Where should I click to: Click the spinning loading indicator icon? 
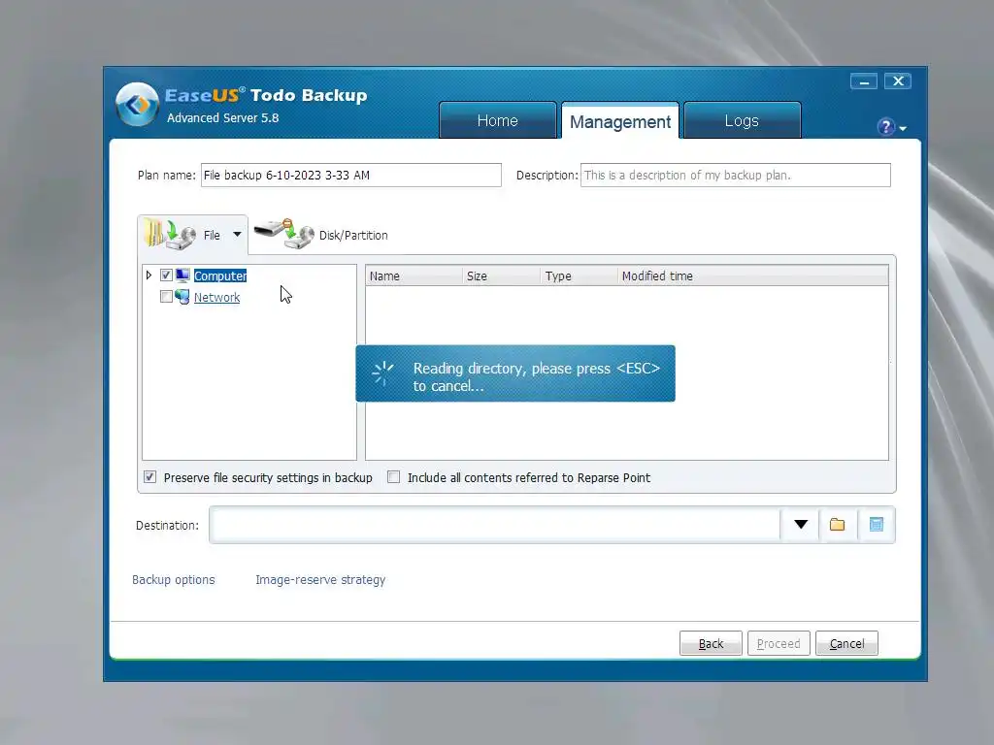coord(382,373)
